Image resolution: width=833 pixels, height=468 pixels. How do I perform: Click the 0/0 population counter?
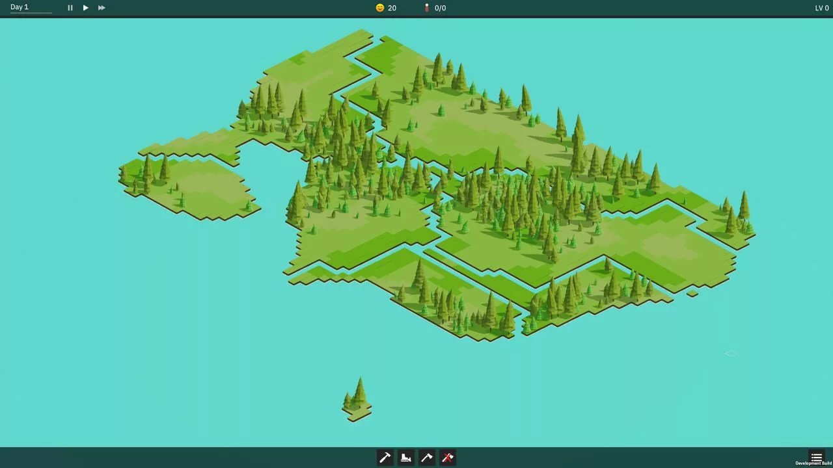tap(441, 8)
